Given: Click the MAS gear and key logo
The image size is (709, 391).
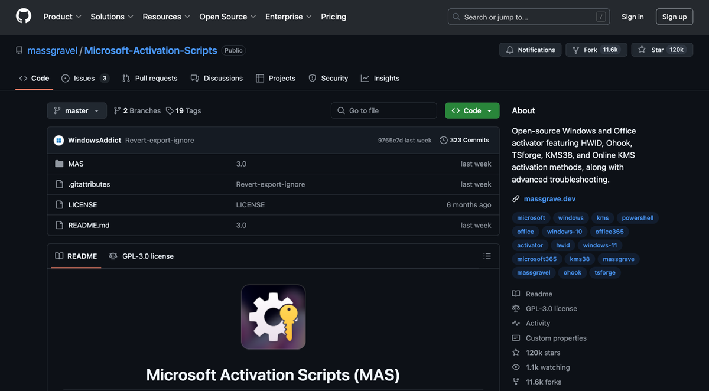Looking at the screenshot, I should [273, 317].
